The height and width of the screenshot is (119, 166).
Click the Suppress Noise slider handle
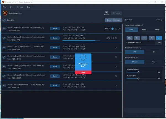138,72
